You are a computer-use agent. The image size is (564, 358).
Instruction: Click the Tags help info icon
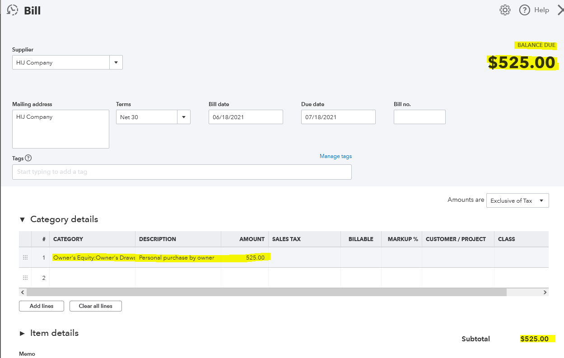(28, 158)
